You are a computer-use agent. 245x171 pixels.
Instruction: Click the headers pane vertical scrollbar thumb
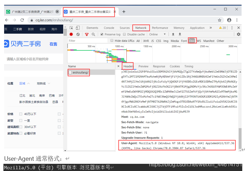[x=240, y=138]
